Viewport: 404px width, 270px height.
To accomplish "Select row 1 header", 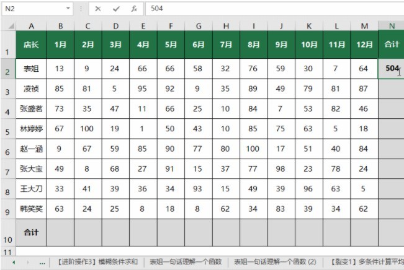I will click(x=7, y=45).
